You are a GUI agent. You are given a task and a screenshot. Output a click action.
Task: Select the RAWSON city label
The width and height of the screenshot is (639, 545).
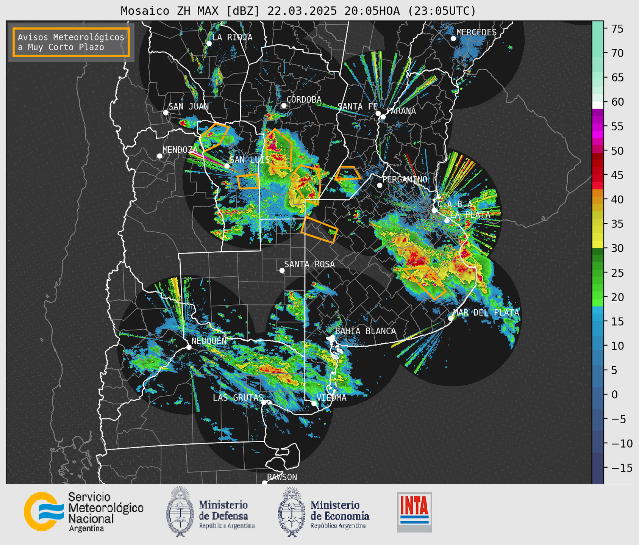click(282, 477)
